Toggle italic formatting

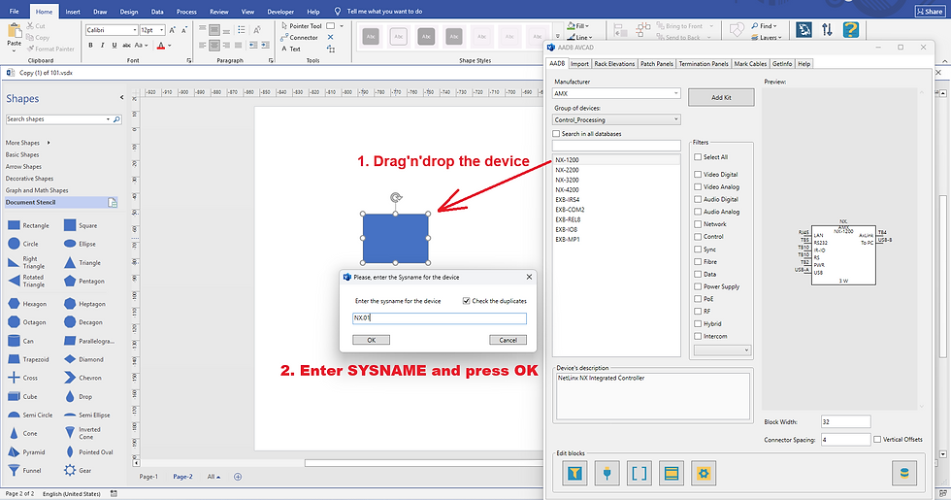[x=102, y=45]
